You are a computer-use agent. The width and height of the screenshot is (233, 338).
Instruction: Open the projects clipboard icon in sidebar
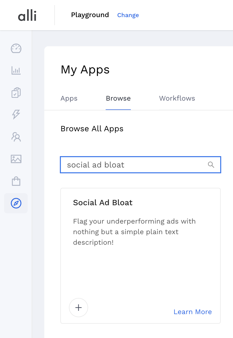tap(16, 93)
